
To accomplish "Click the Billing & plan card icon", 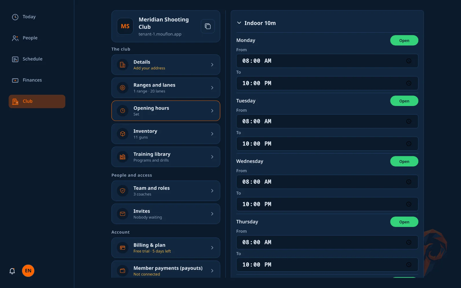I will 122,248.
